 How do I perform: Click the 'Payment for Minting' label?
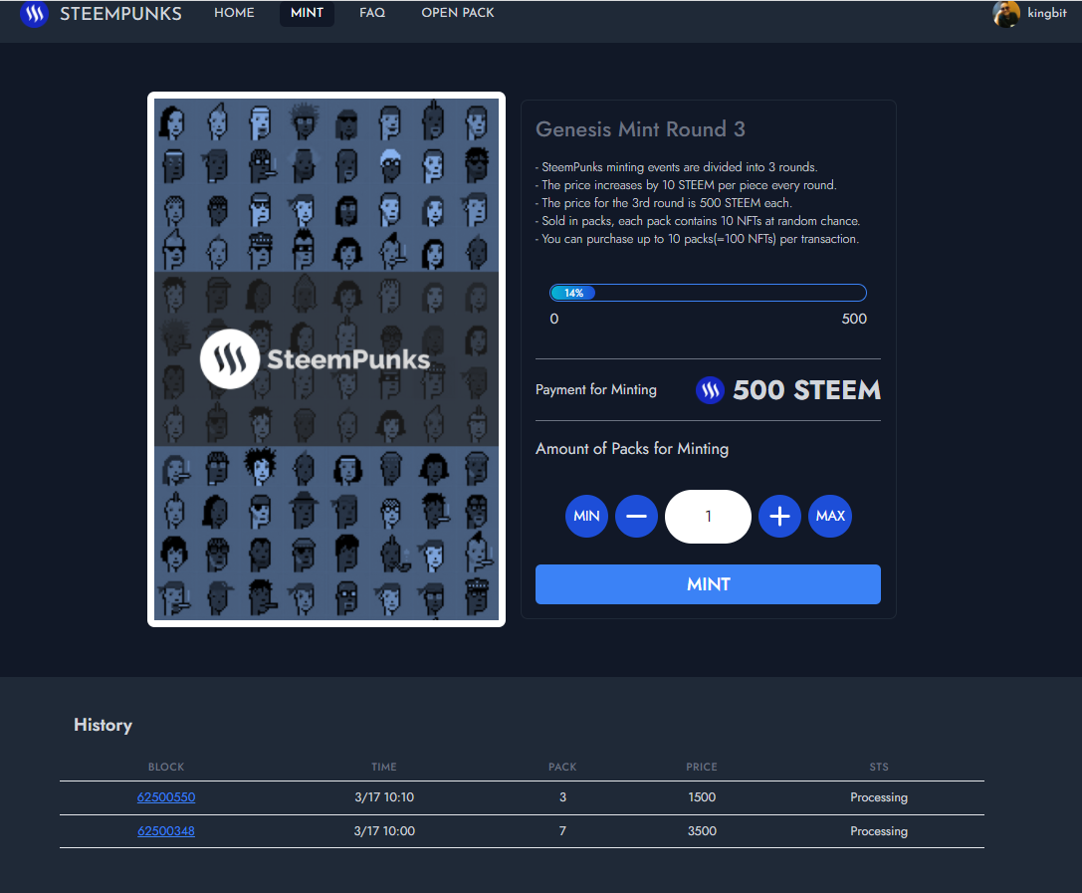596,390
